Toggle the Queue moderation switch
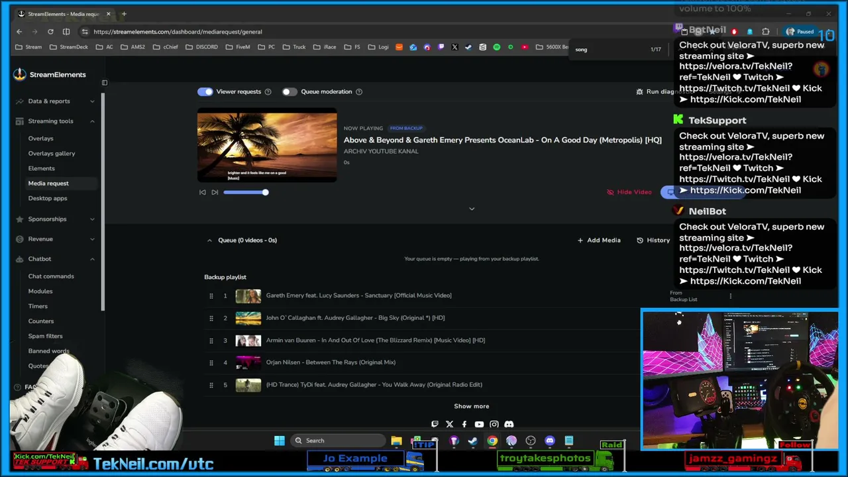 pyautogui.click(x=290, y=91)
